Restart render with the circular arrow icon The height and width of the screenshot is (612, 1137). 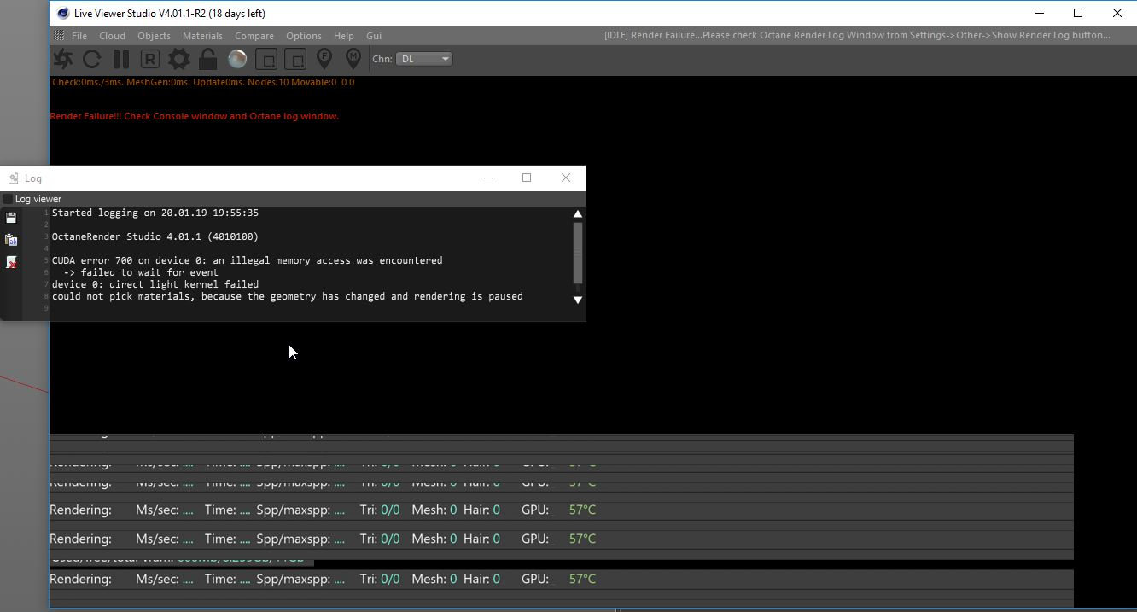pos(92,59)
